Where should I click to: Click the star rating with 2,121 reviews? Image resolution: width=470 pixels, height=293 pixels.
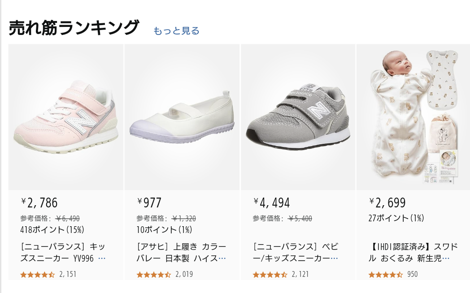coord(270,274)
